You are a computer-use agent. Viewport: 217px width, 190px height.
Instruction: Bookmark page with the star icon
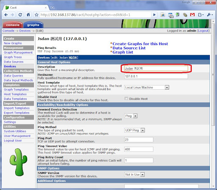coord(36,15)
